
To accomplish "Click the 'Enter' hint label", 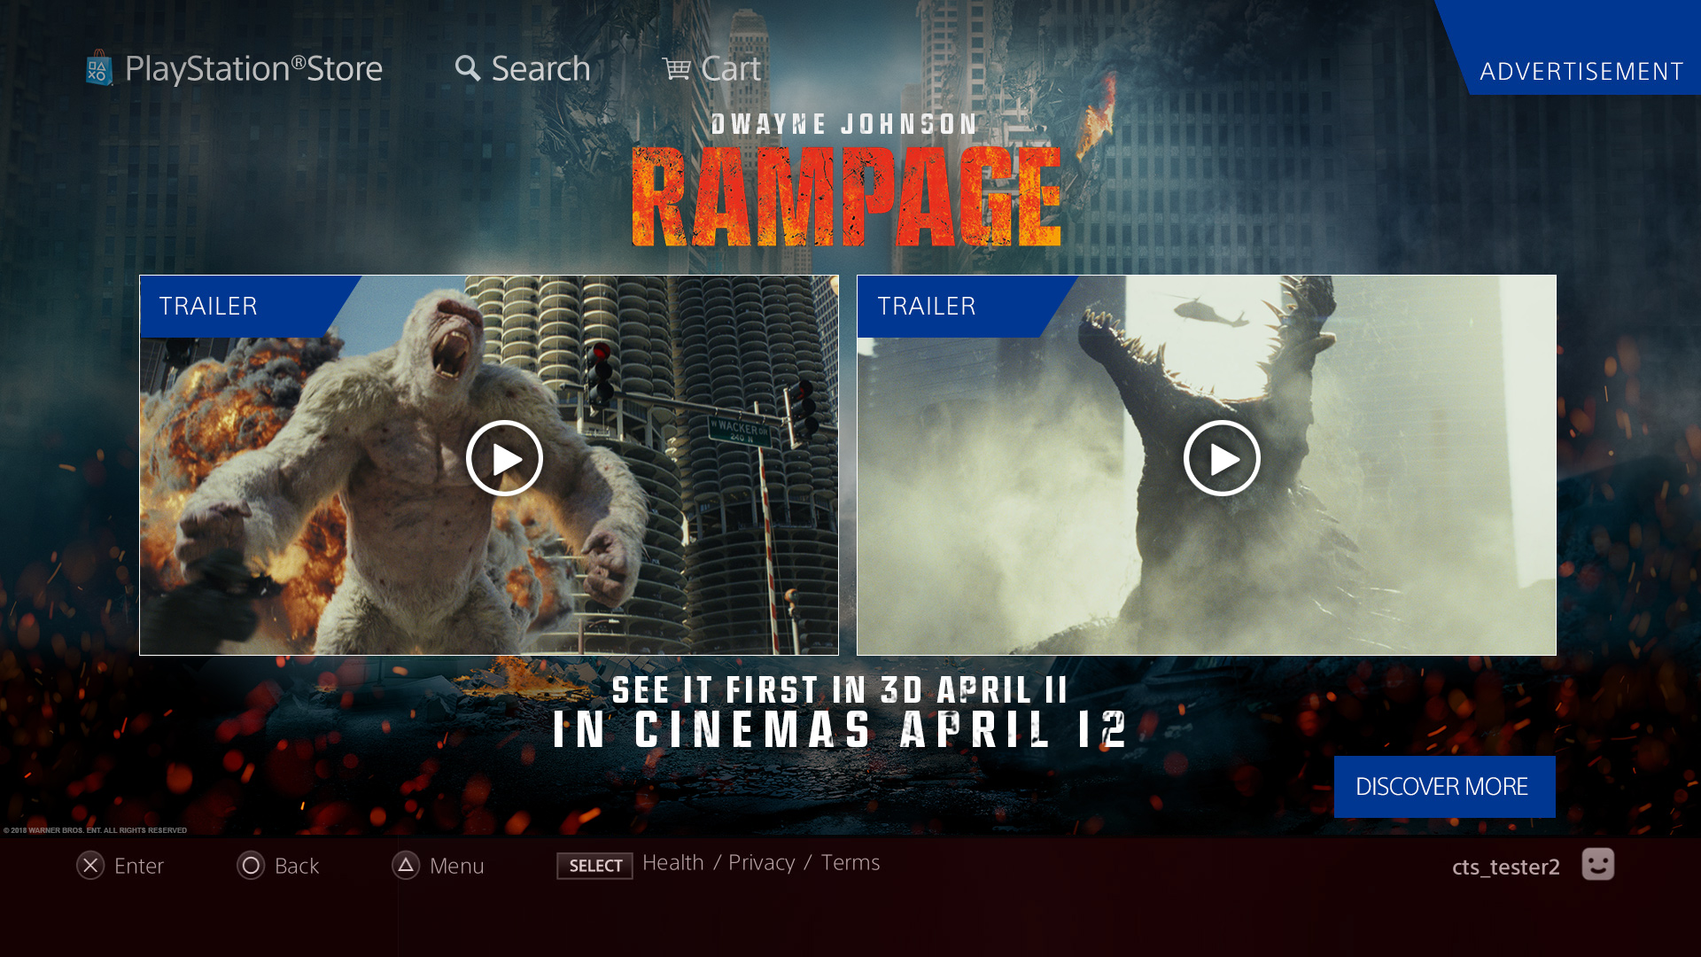I will pos(139,866).
